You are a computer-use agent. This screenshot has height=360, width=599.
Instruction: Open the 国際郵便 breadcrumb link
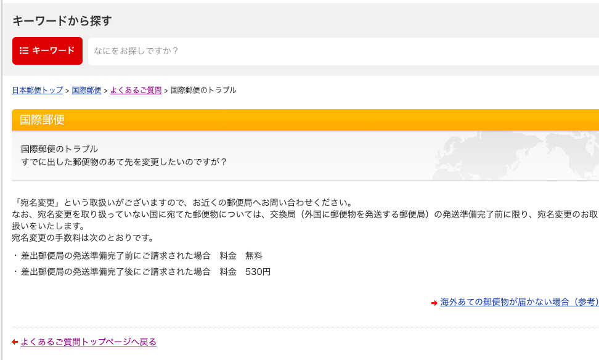(86, 90)
